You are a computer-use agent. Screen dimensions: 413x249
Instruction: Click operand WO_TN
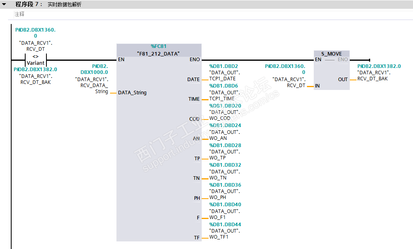218,178
